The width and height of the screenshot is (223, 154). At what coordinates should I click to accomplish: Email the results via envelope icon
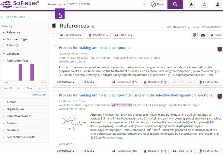click(x=203, y=35)
